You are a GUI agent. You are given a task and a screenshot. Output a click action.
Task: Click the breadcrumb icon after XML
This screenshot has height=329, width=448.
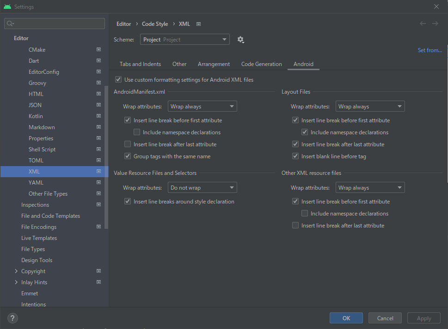(198, 24)
